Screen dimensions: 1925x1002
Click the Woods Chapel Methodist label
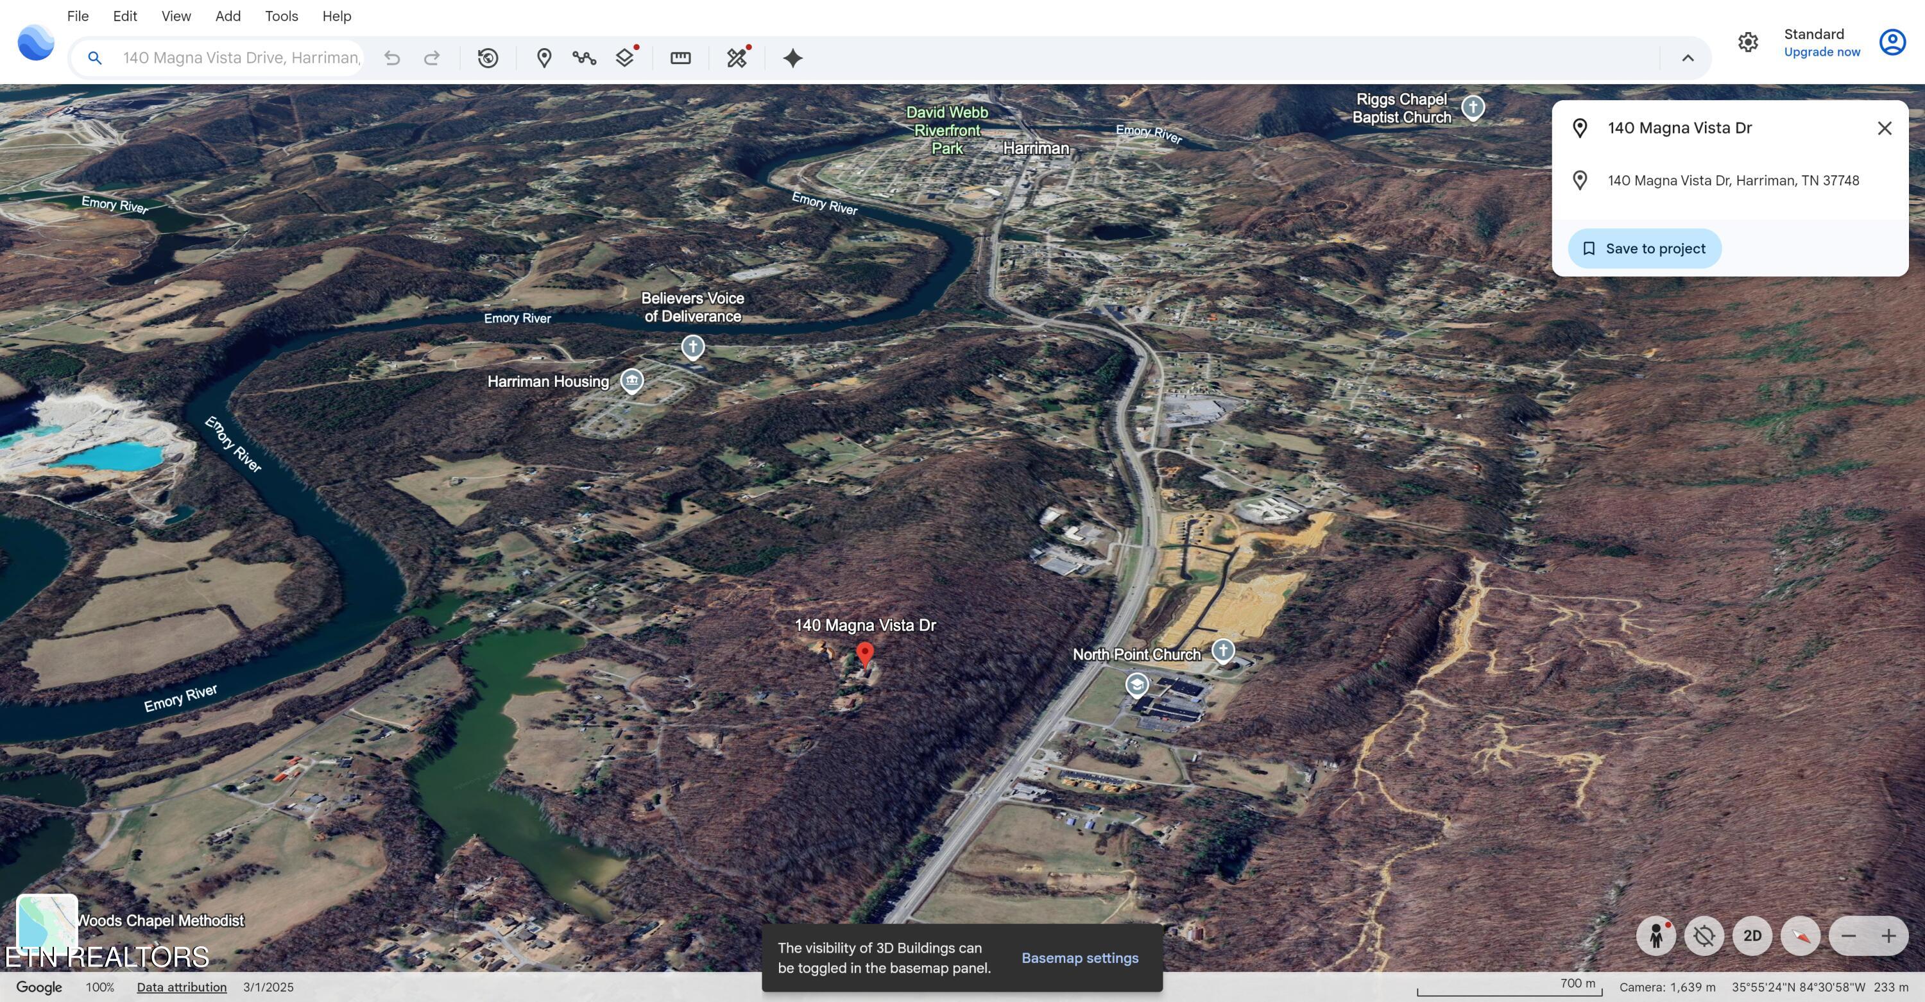160,921
